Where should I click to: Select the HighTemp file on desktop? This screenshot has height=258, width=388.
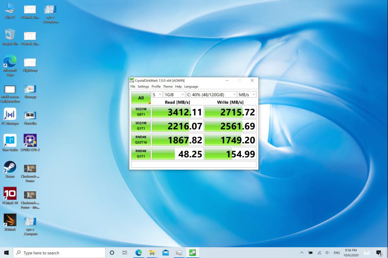click(30, 65)
